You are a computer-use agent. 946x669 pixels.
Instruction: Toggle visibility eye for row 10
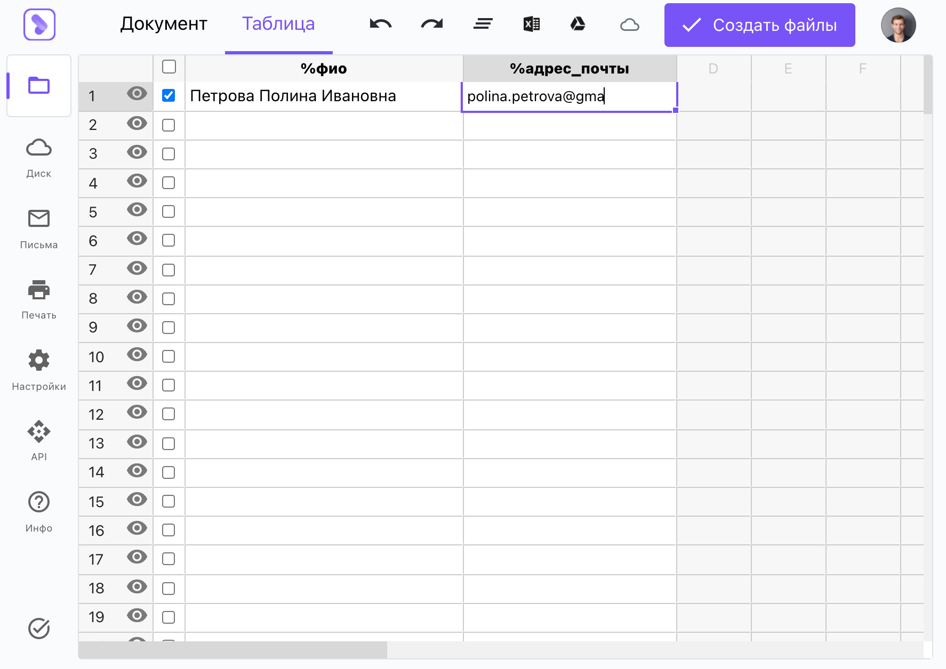tap(137, 355)
